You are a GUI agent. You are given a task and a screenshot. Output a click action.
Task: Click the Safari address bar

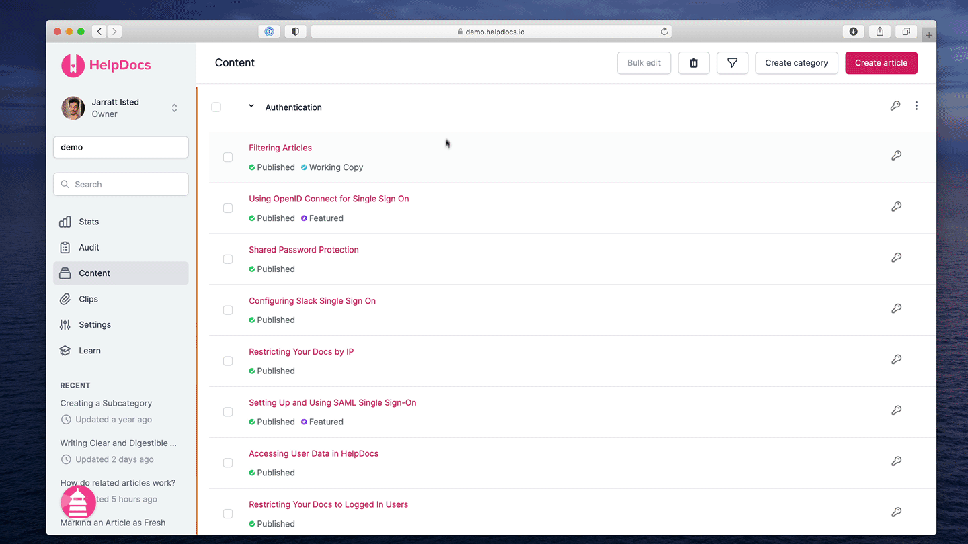click(x=491, y=32)
